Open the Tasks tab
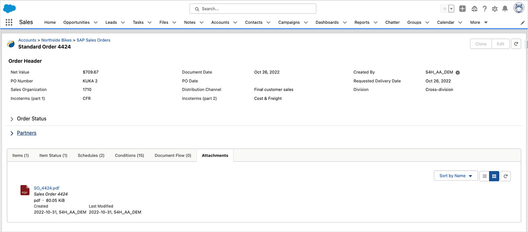Image resolution: width=528 pixels, height=232 pixels. pos(138,22)
